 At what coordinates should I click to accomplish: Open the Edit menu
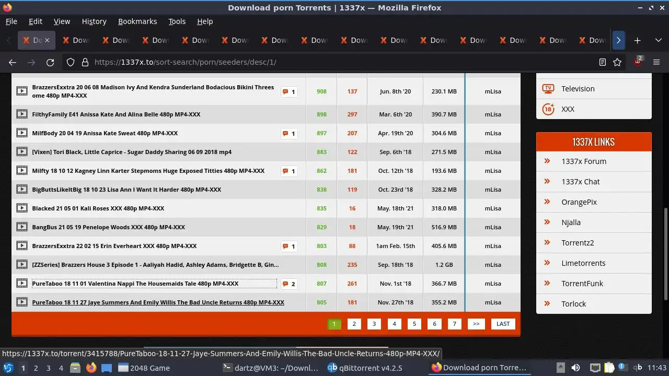pos(36,21)
